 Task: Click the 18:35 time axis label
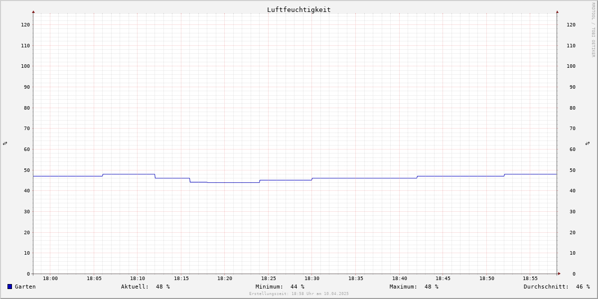click(x=356, y=279)
